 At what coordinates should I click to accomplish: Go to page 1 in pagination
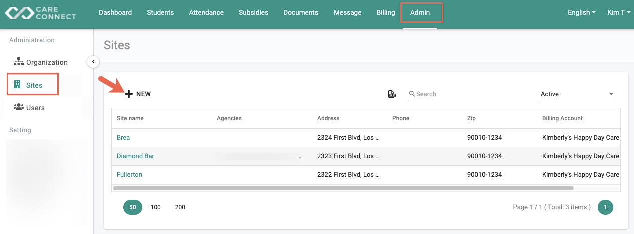(x=605, y=207)
